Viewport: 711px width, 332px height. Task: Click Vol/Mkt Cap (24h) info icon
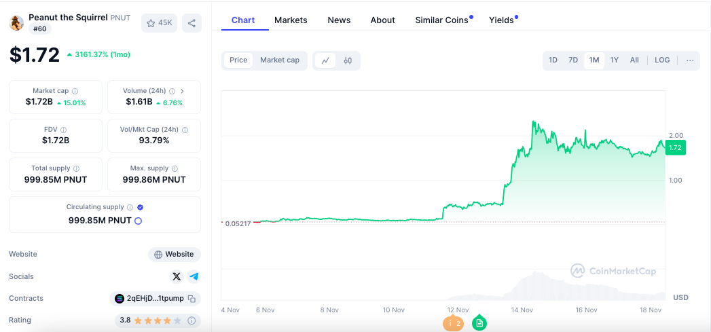(x=185, y=130)
